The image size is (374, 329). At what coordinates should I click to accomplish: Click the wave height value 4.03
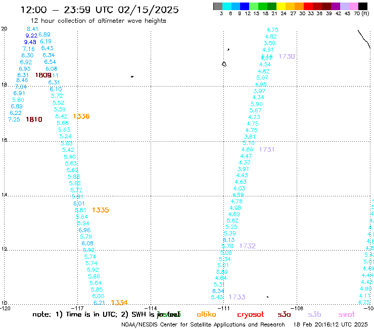[239, 188]
